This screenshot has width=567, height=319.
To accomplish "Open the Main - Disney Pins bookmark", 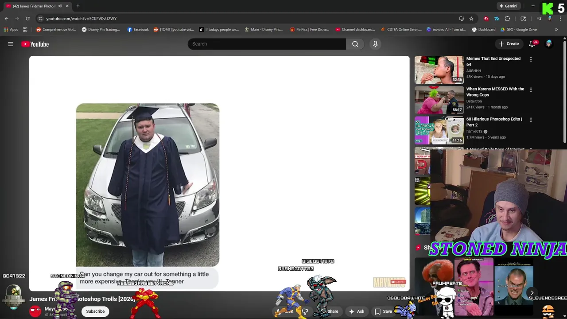I will pos(264,30).
